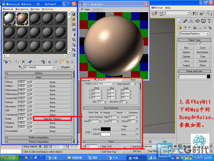Click the object color swatch in Name and Color

(x=209, y=76)
